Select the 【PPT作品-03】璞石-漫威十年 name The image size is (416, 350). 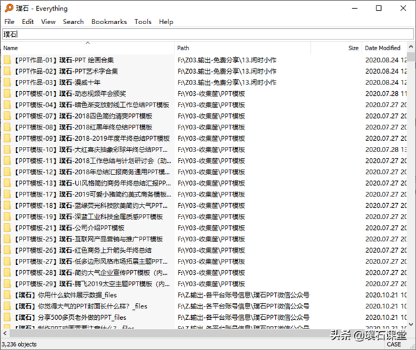click(x=57, y=82)
